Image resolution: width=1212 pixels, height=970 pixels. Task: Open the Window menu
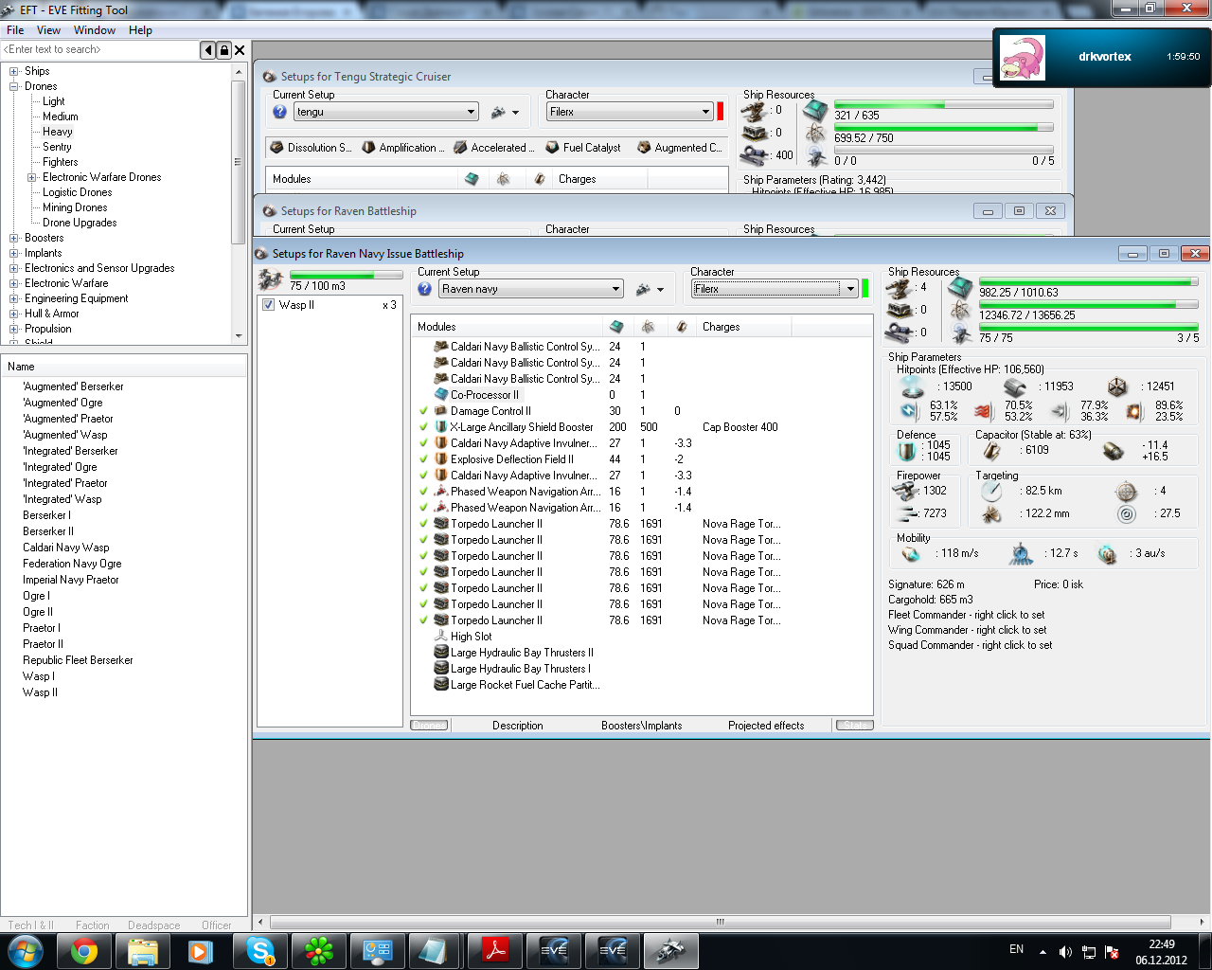click(x=95, y=30)
